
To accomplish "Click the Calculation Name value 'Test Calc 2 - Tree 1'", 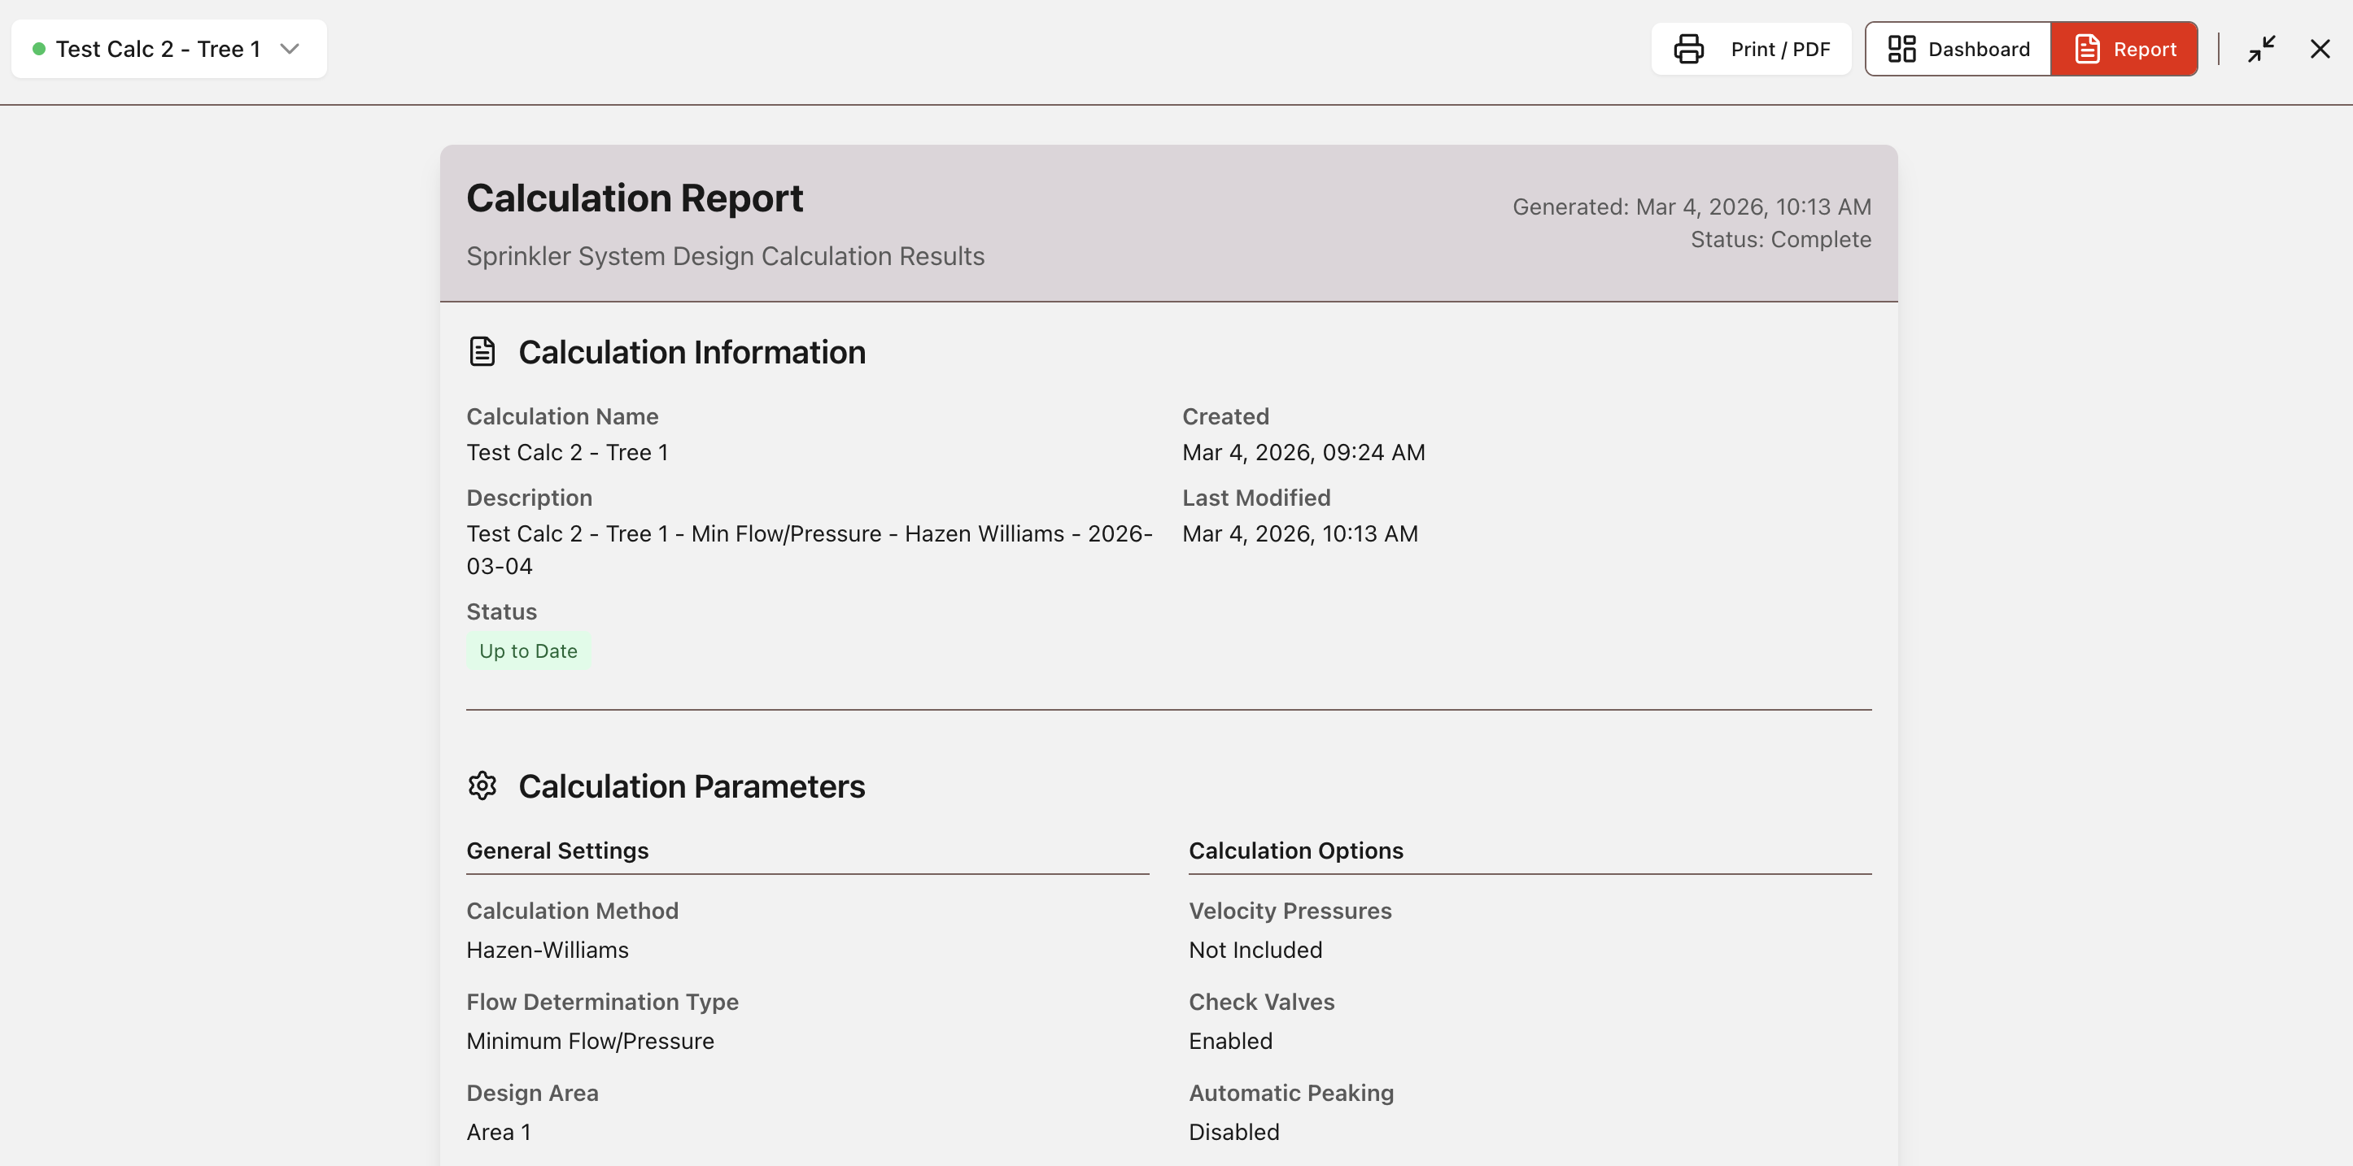I will 567,453.
